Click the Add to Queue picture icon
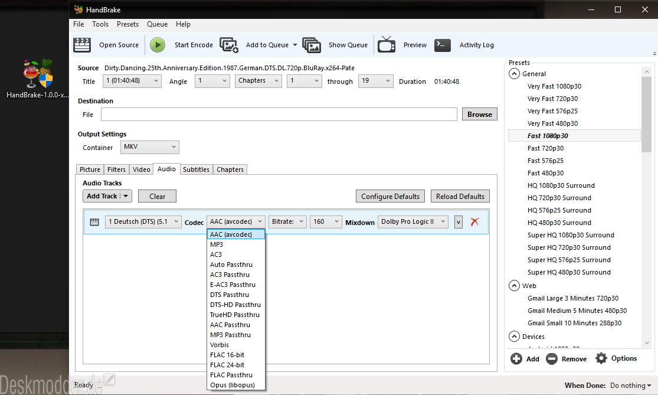This screenshot has width=658, height=395. [x=229, y=45]
